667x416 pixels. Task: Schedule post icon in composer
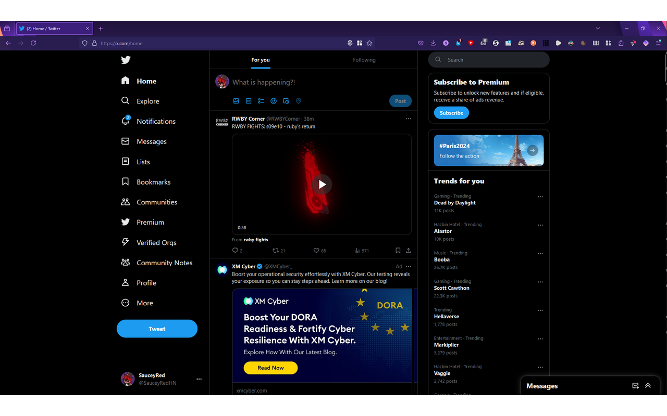coord(286,101)
